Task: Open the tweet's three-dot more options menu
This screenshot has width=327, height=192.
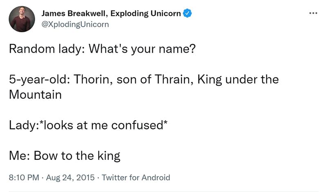Action: (313, 13)
